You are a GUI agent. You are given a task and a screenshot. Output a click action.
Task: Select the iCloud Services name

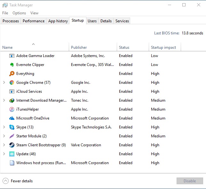pos(29,91)
